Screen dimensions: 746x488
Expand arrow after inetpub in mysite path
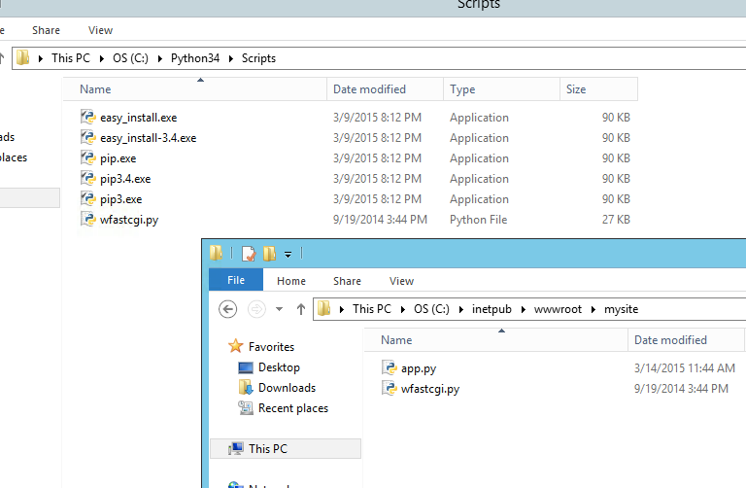(x=523, y=309)
